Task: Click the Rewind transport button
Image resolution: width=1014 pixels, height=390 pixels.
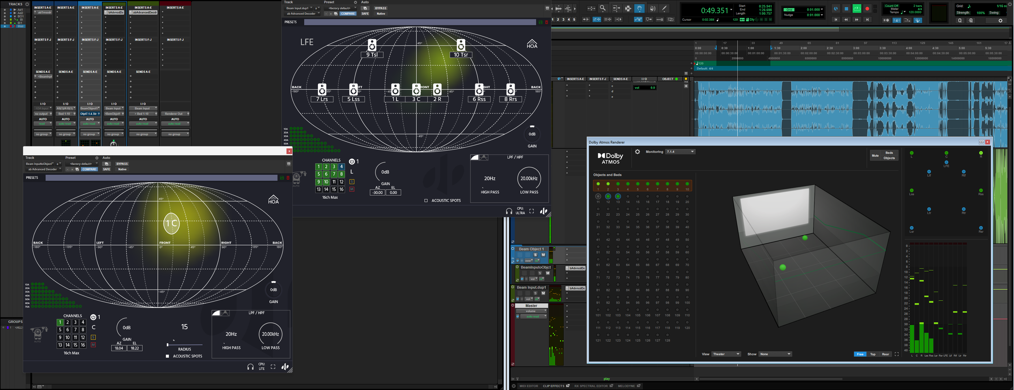Action: pyautogui.click(x=846, y=19)
